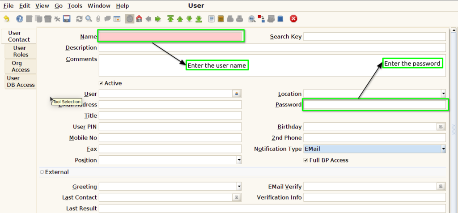This screenshot has height=213, width=458.
Task: Click into the EMail Address field
Action: (x=170, y=105)
